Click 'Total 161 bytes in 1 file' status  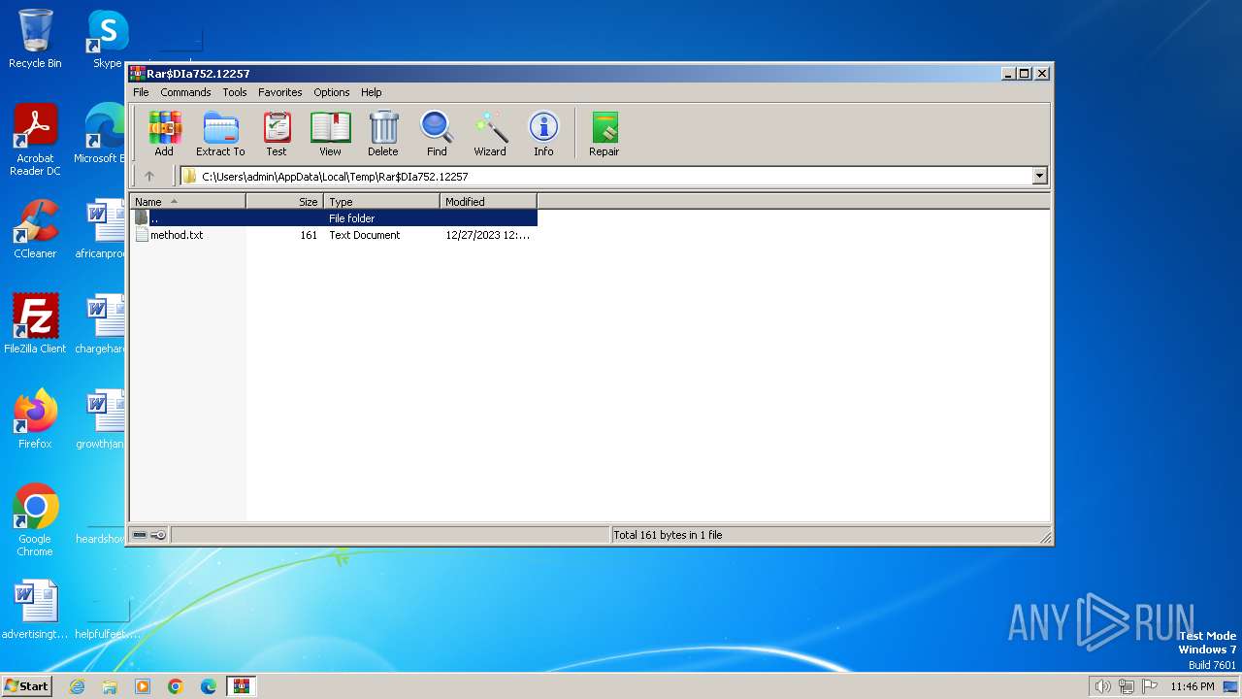point(668,535)
